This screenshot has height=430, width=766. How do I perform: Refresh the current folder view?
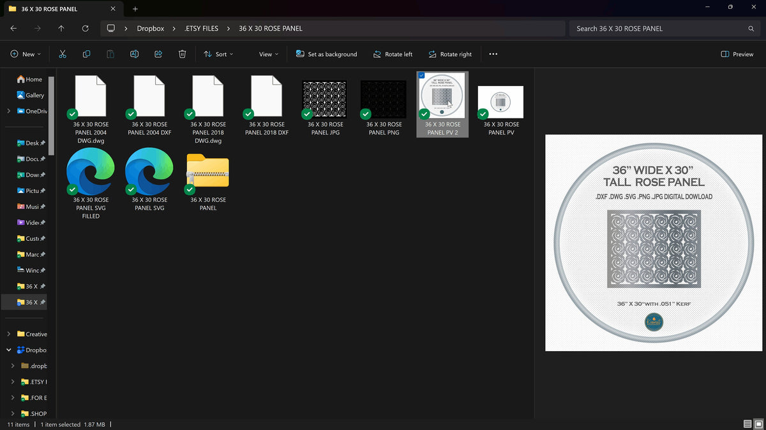[x=85, y=29]
